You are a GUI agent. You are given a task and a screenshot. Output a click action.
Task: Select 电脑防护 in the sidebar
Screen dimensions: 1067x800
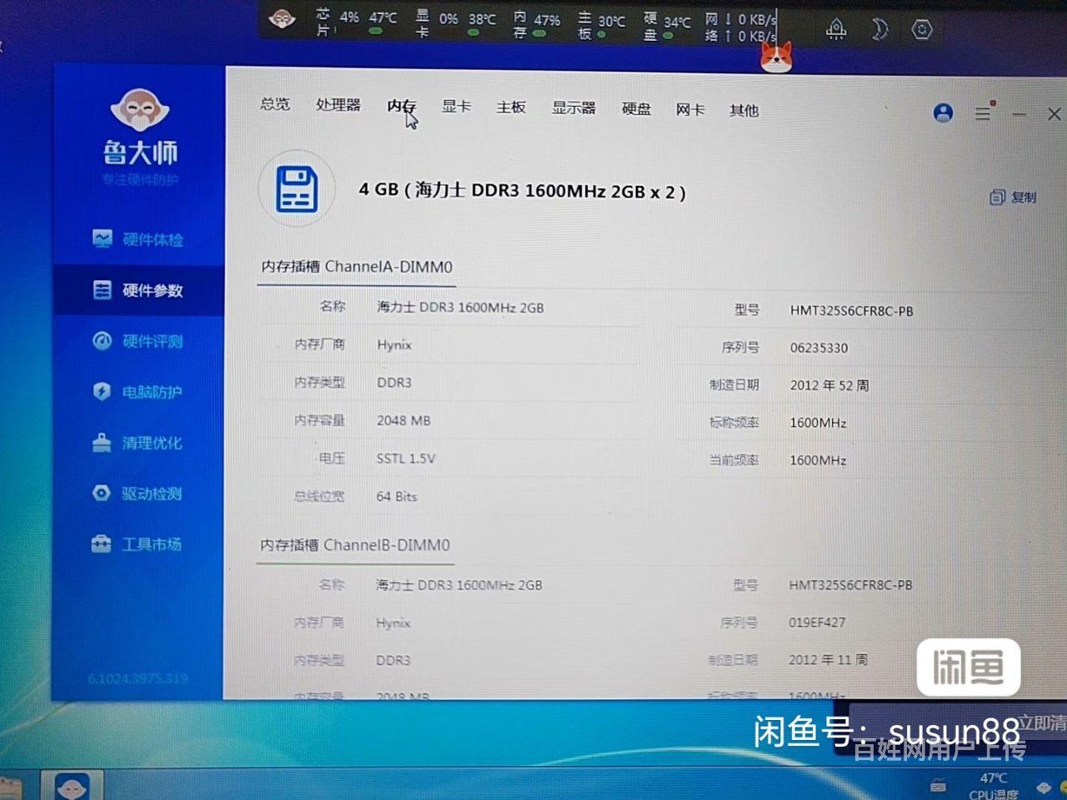(x=138, y=392)
